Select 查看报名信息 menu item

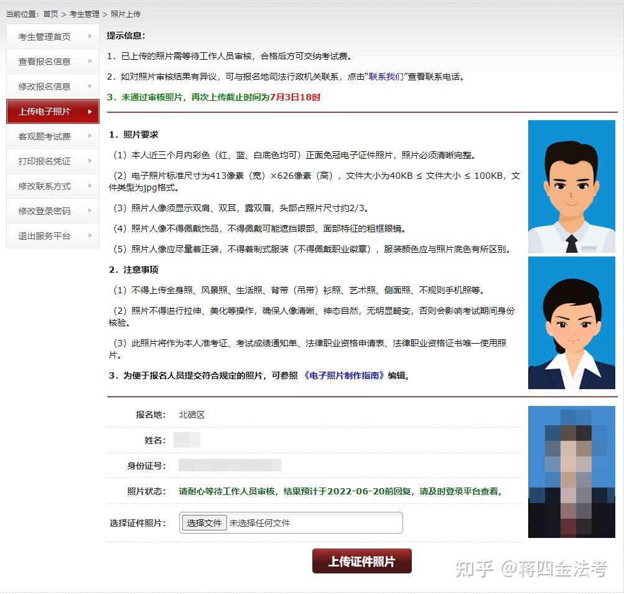[x=53, y=62]
